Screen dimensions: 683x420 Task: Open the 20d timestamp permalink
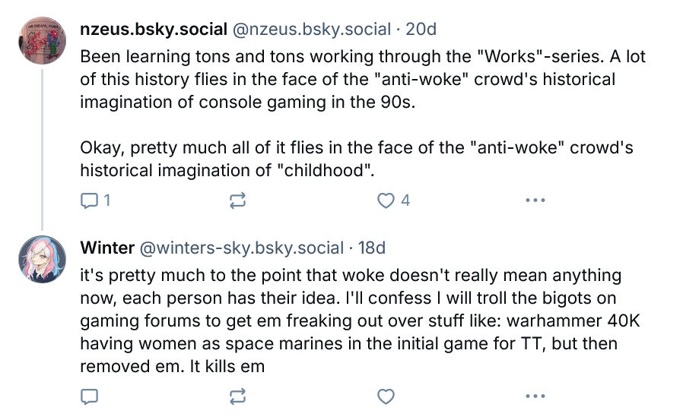pyautogui.click(x=421, y=29)
